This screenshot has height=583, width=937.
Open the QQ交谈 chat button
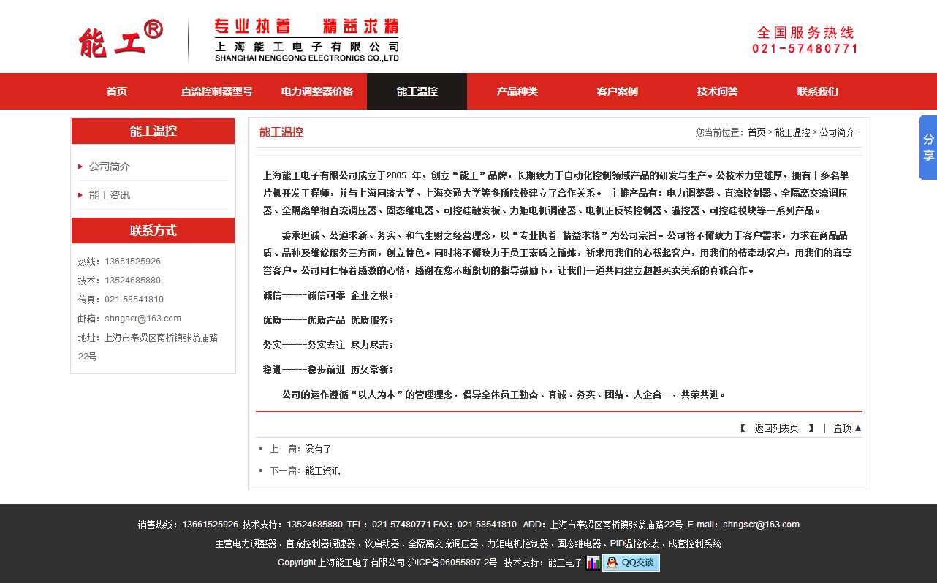pos(631,563)
